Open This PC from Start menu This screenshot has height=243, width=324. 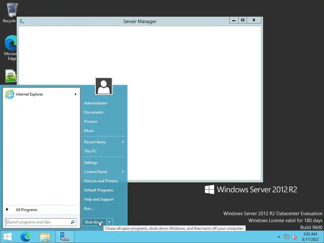(90, 151)
